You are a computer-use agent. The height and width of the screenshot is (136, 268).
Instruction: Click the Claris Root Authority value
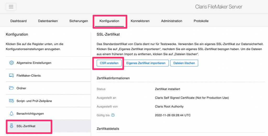coord(169,107)
